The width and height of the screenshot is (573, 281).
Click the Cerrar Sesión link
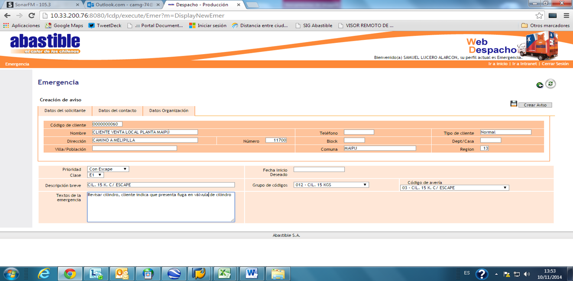coord(555,64)
